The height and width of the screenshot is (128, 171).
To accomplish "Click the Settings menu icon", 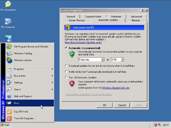I will [9, 83].
